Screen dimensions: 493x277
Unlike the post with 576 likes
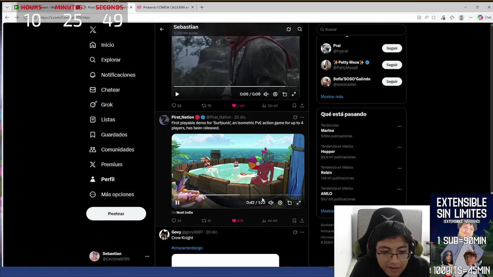237,220
